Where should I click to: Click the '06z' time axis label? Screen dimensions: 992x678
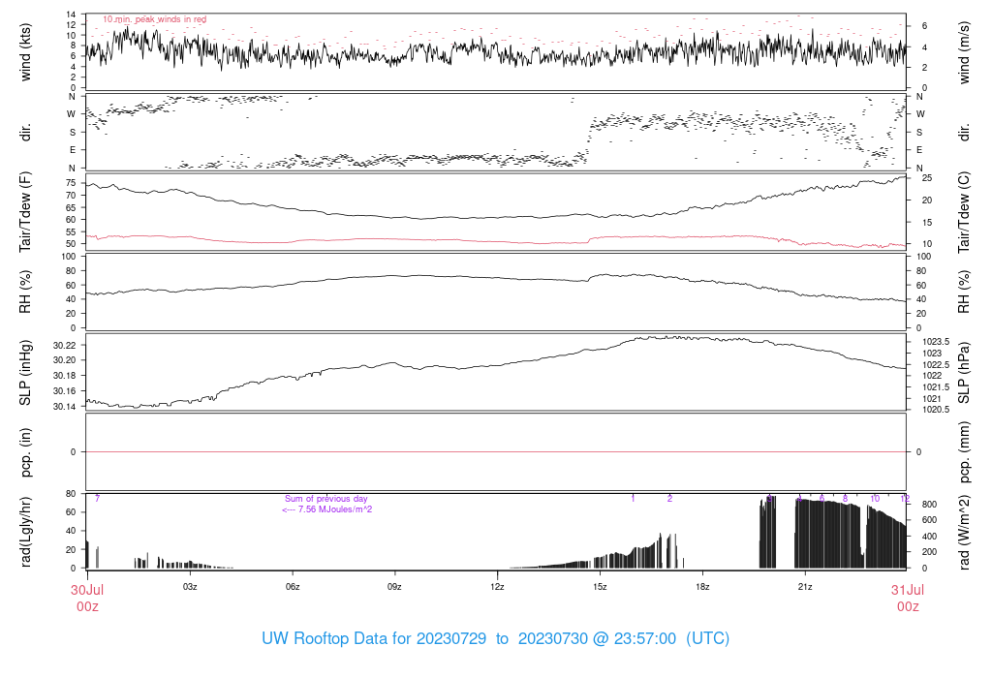(293, 587)
